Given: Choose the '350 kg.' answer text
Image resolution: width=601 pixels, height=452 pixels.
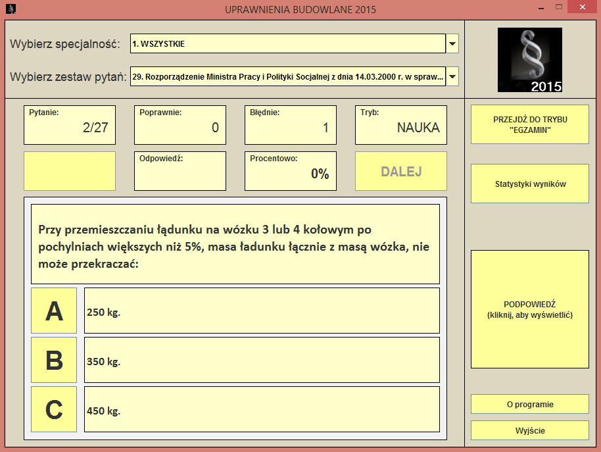Looking at the screenshot, I should [262, 360].
